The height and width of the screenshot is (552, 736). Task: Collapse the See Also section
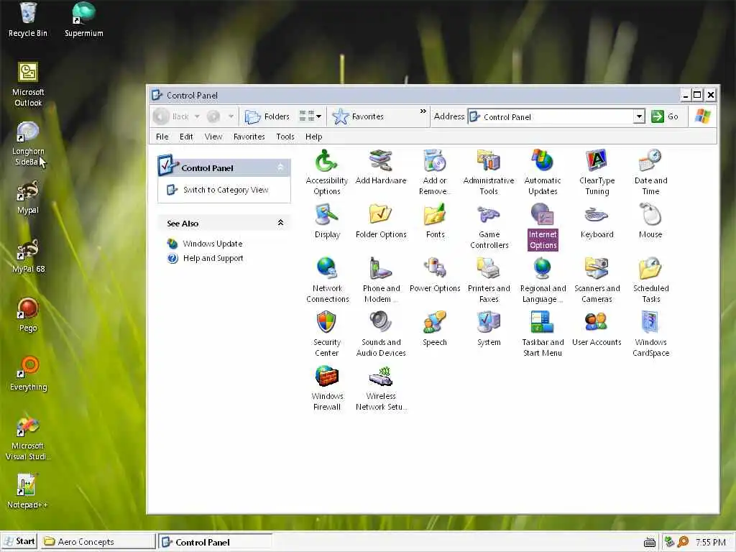coord(280,223)
